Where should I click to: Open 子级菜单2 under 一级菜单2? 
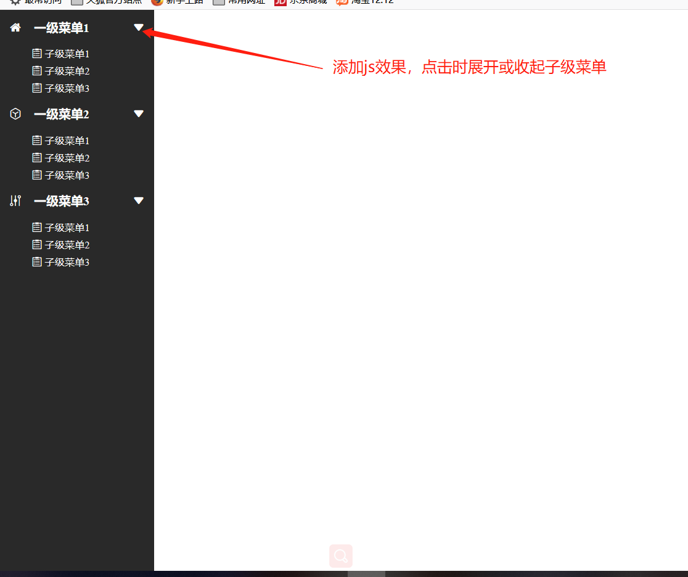point(67,158)
